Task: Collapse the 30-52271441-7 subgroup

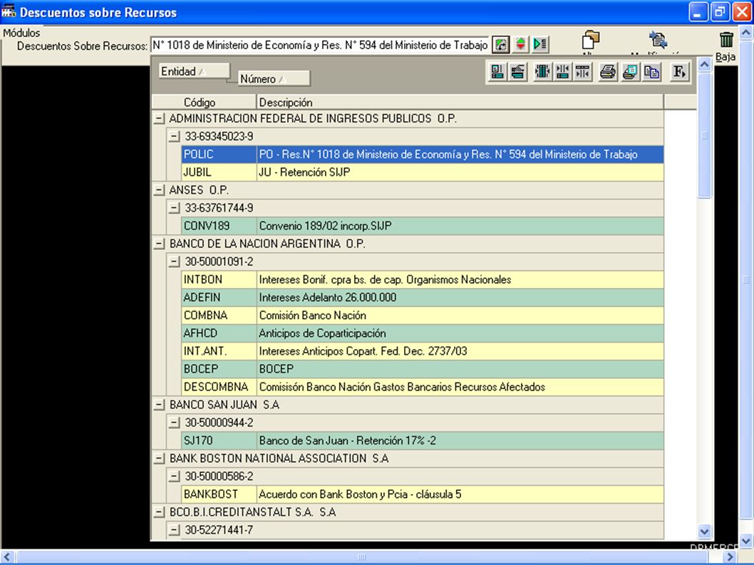Action: pos(174,530)
